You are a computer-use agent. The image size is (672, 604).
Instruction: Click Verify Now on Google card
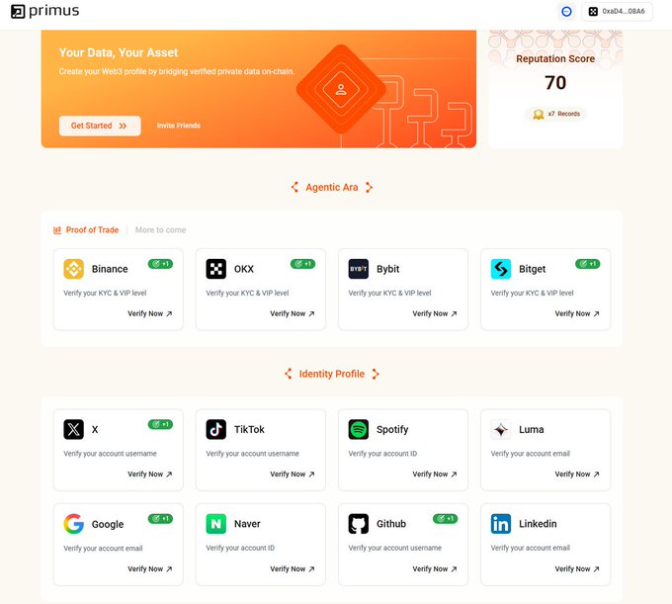150,568
